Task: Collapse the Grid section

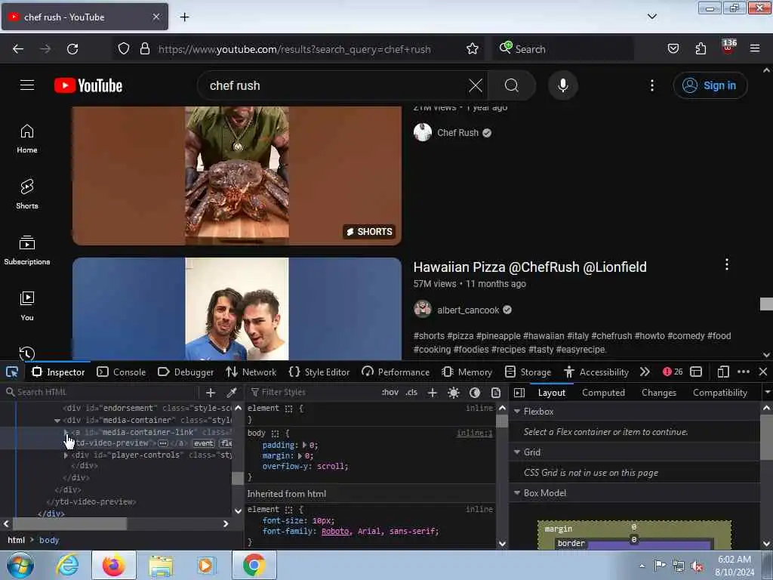Action: click(517, 452)
